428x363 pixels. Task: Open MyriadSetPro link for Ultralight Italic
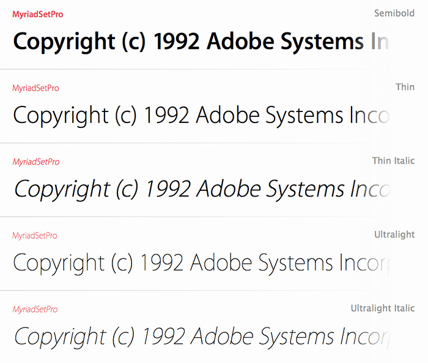35,309
